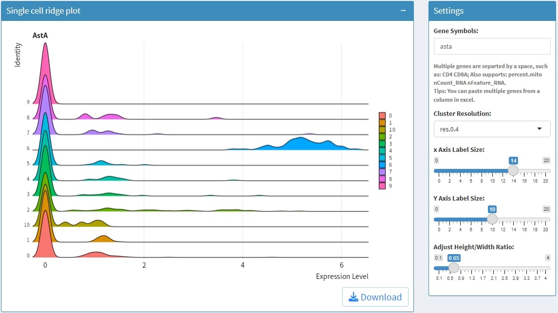Click the green legend swatch for cluster 3
This screenshot has width=558, height=313.
click(x=382, y=144)
